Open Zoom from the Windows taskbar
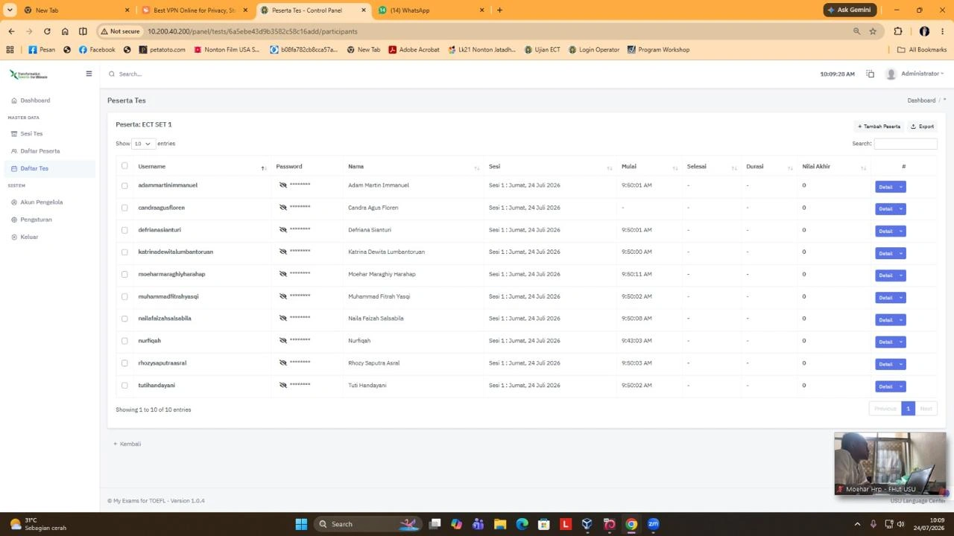The height and width of the screenshot is (536, 954). (x=654, y=524)
